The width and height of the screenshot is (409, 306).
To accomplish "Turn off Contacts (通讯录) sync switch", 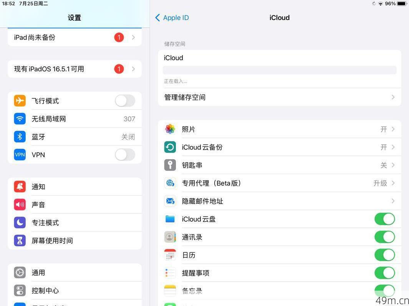I will 385,237.
